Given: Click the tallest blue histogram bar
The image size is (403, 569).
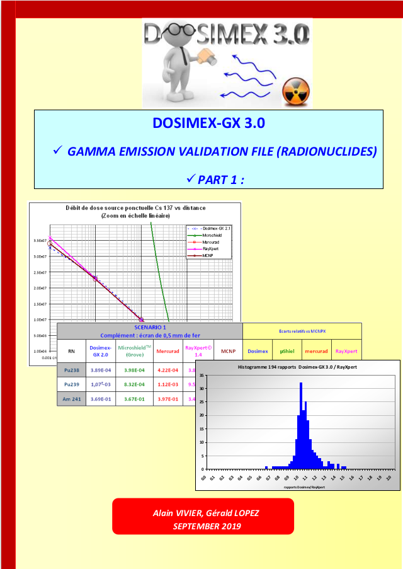Looking at the screenshot, I should [301, 426].
